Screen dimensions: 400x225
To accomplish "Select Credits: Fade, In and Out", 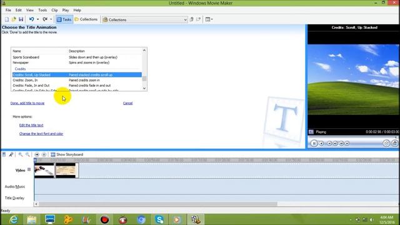I will pos(77,86).
